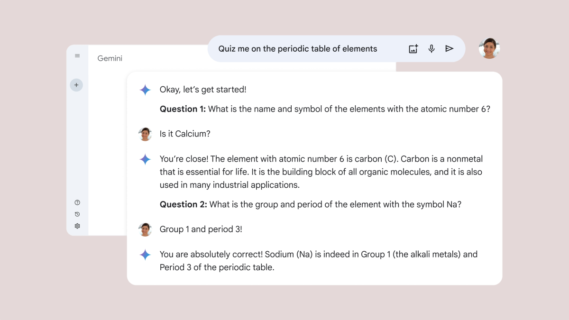Open the help icon in the sidebar
The width and height of the screenshot is (569, 320).
(x=77, y=202)
